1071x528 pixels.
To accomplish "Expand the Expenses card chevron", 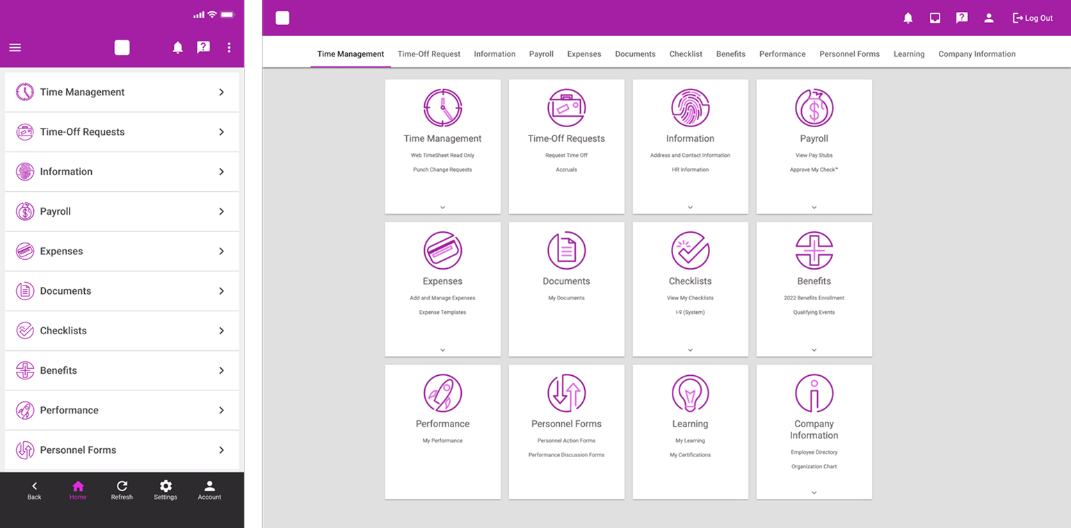I will [442, 350].
